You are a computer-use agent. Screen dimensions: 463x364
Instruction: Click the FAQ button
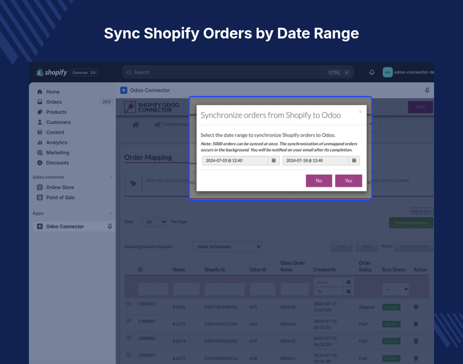pyautogui.click(x=420, y=107)
